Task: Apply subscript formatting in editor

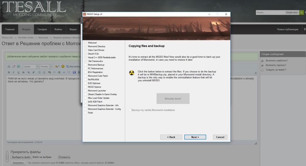Action: [28, 72]
